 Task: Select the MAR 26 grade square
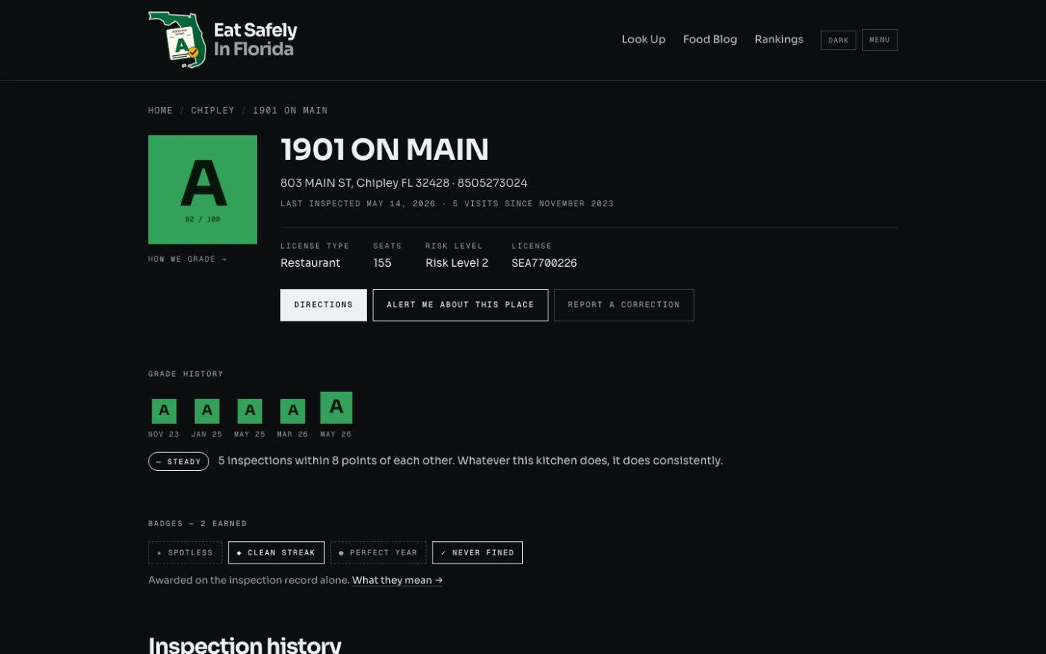coord(293,411)
